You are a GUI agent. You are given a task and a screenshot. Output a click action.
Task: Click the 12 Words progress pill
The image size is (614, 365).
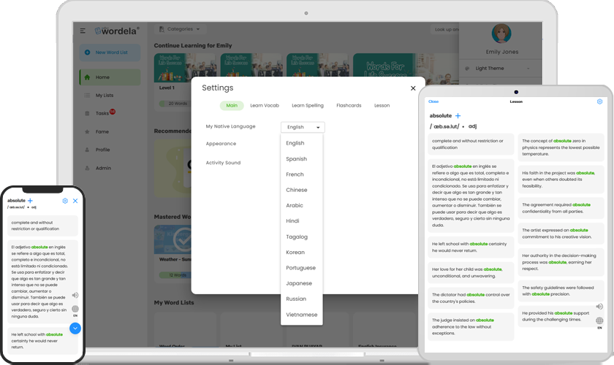(x=174, y=275)
